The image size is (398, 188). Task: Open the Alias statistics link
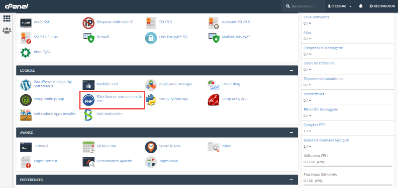pos(307,33)
